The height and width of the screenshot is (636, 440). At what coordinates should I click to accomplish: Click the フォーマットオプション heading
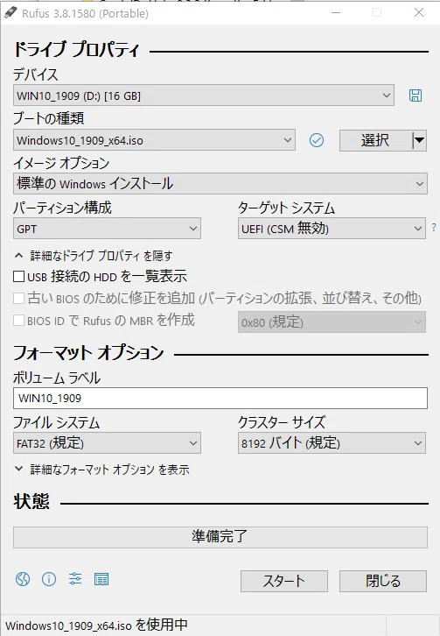(88, 352)
